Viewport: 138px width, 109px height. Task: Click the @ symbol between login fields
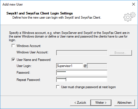85,66
